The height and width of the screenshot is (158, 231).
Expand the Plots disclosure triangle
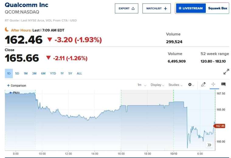(x=11, y=92)
